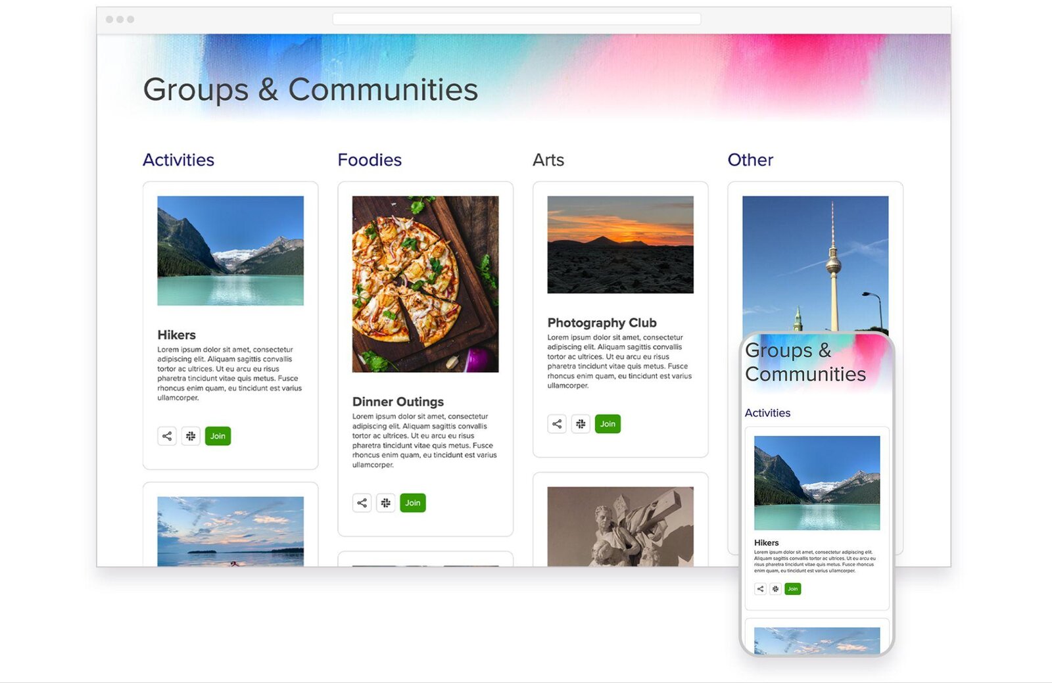Open the Photography Club sunset photo
1052x683 pixels.
point(620,245)
